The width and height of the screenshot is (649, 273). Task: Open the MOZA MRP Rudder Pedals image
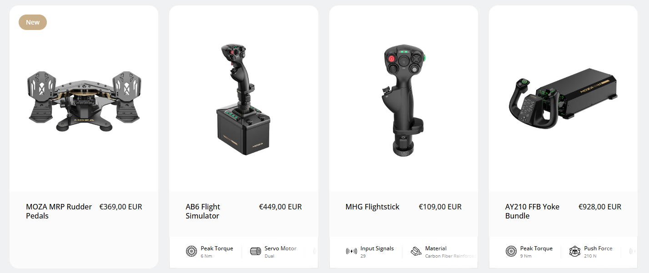[x=84, y=100]
